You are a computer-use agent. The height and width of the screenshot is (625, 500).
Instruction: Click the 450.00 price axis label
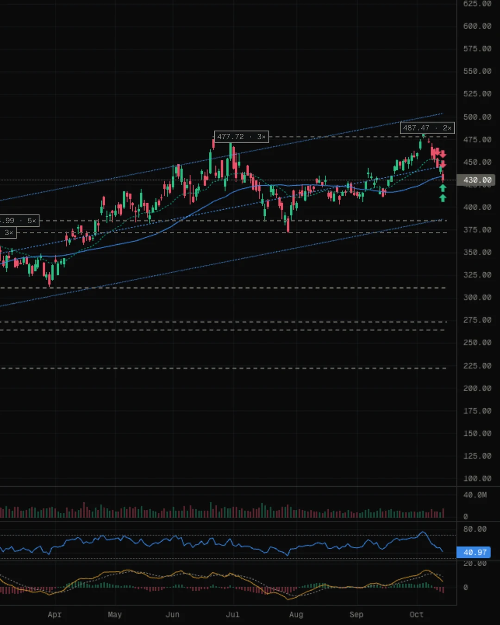pos(477,162)
